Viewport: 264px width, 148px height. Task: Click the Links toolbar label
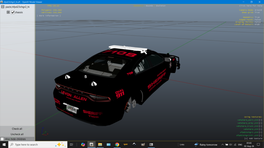click(182, 145)
